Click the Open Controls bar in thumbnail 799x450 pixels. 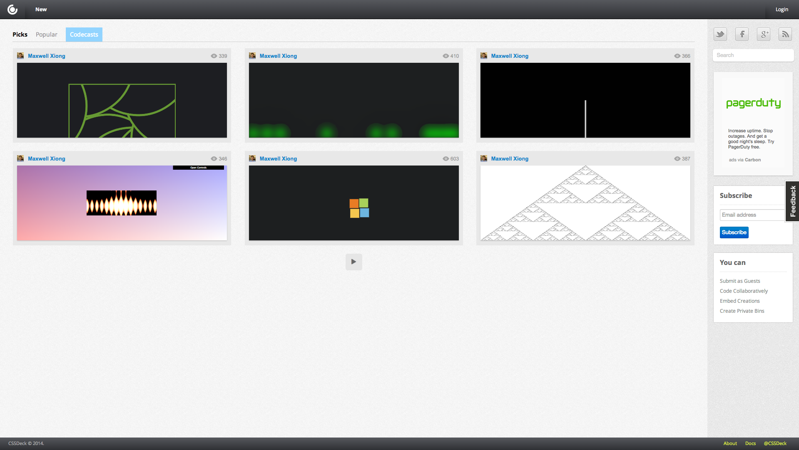tap(199, 168)
